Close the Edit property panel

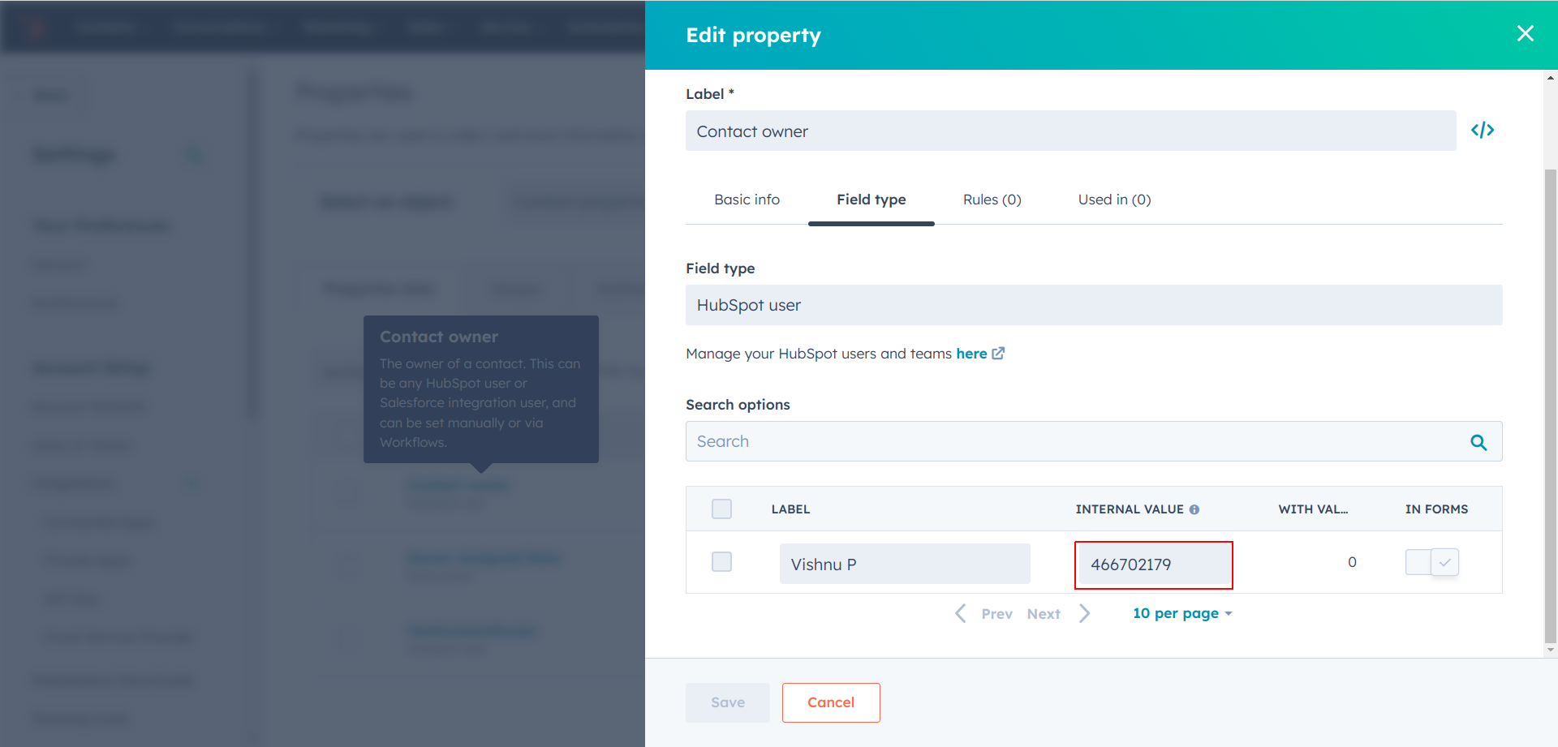[1525, 33]
